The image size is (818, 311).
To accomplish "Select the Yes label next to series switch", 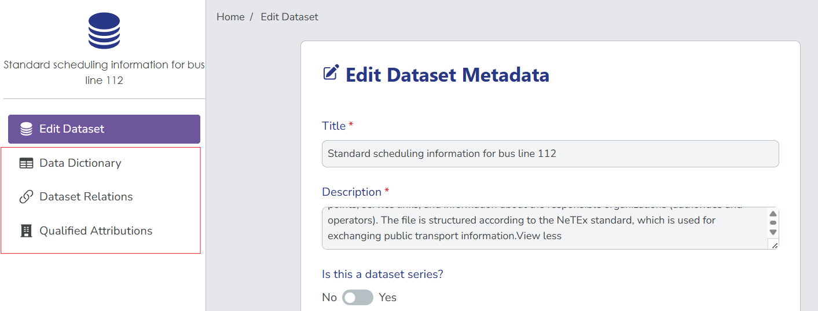I will coord(387,298).
